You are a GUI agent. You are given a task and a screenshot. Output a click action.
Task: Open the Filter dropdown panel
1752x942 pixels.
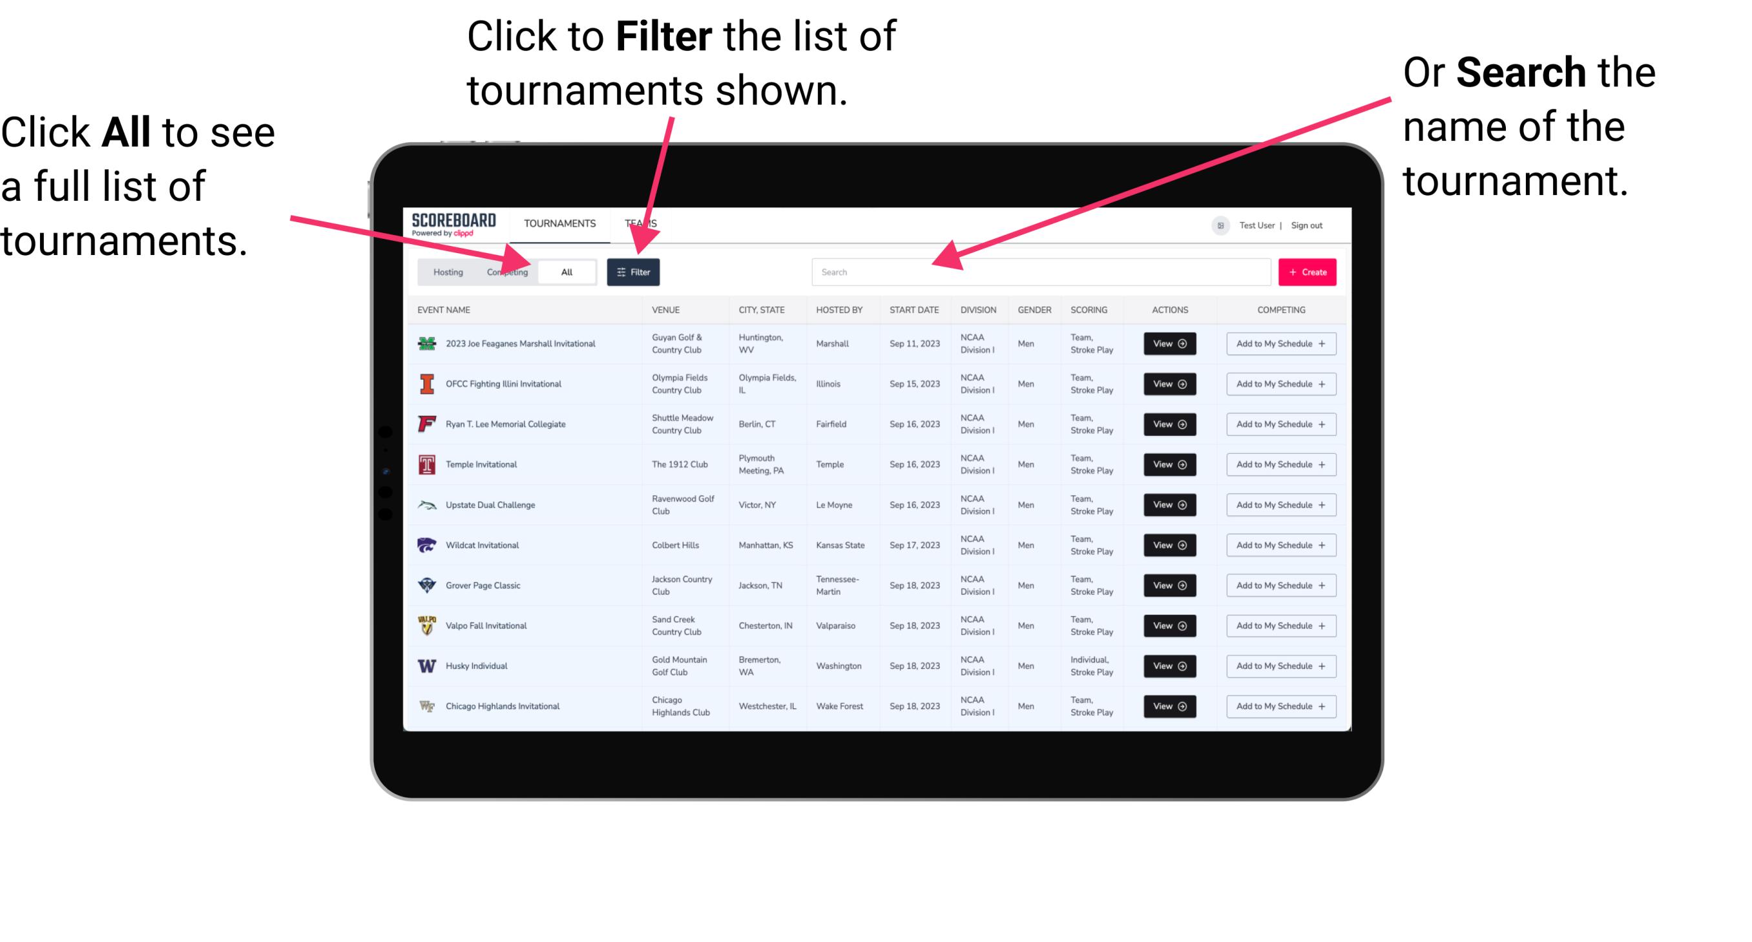[x=634, y=271]
